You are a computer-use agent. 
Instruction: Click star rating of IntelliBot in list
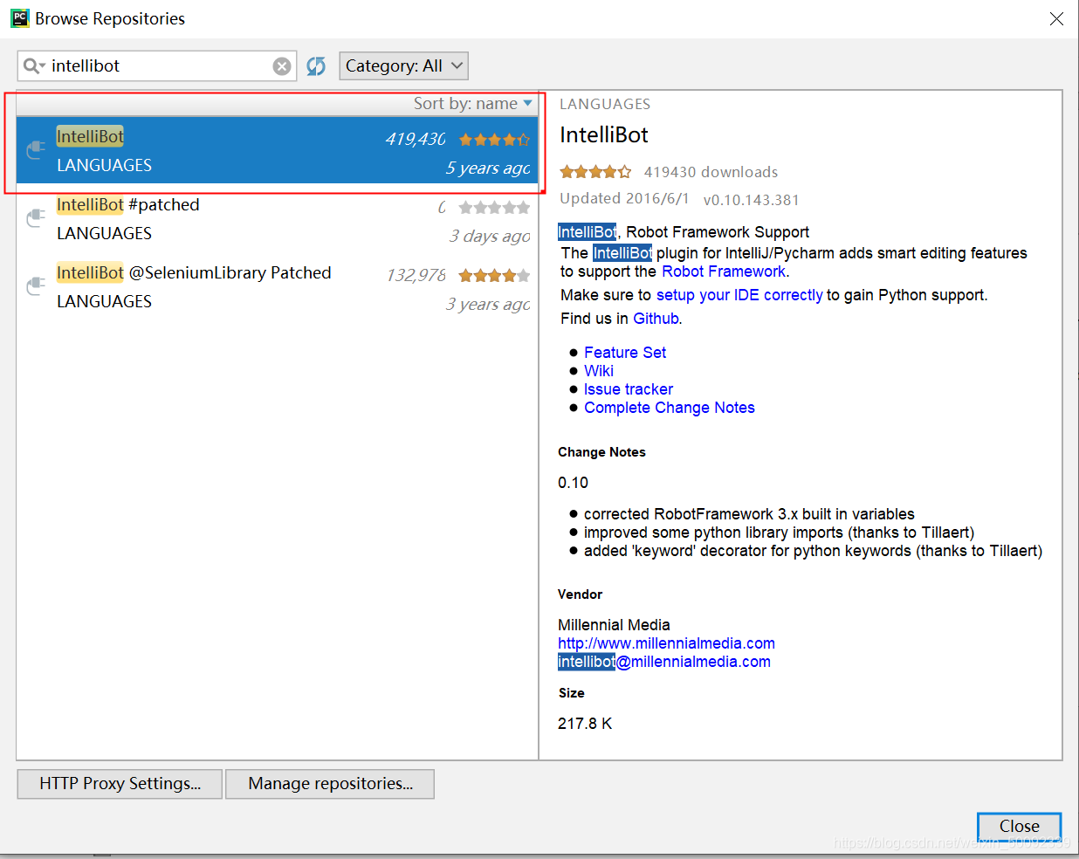tap(494, 140)
